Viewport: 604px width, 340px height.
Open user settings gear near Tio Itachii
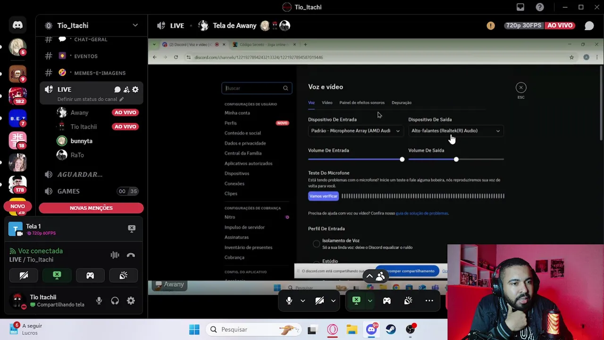(x=131, y=301)
